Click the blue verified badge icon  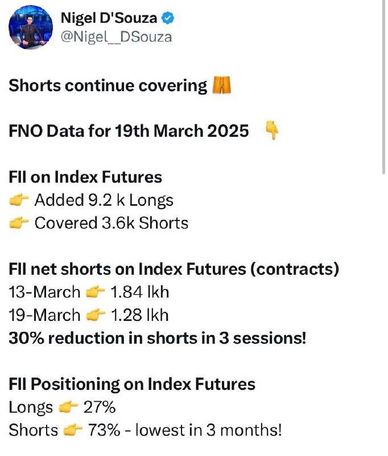click(x=168, y=18)
